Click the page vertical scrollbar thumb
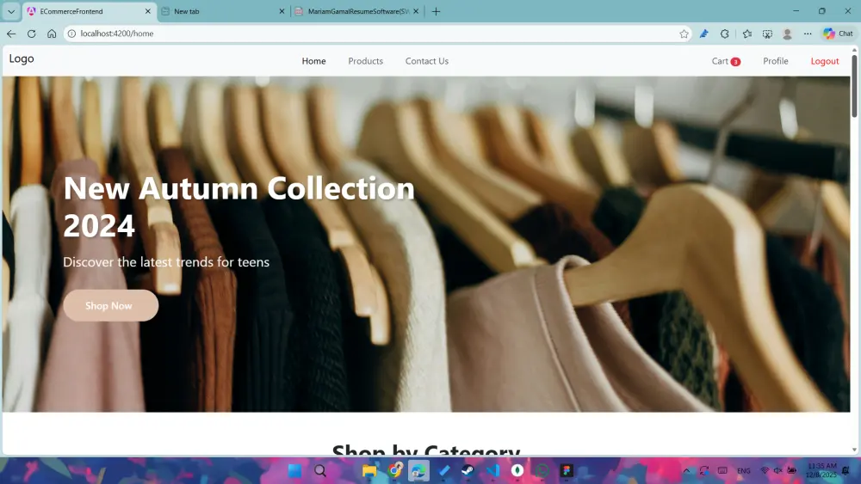 pyautogui.click(x=854, y=85)
